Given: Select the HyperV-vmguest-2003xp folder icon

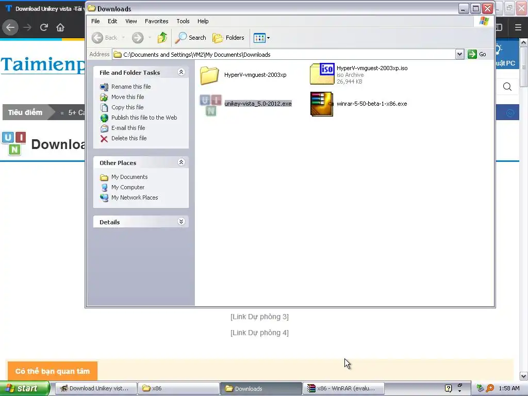Looking at the screenshot, I should (x=209, y=75).
